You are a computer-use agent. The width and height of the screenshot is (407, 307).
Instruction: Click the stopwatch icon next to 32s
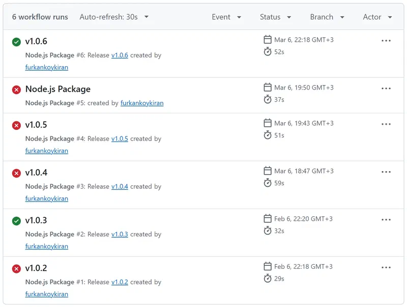tap(268, 231)
